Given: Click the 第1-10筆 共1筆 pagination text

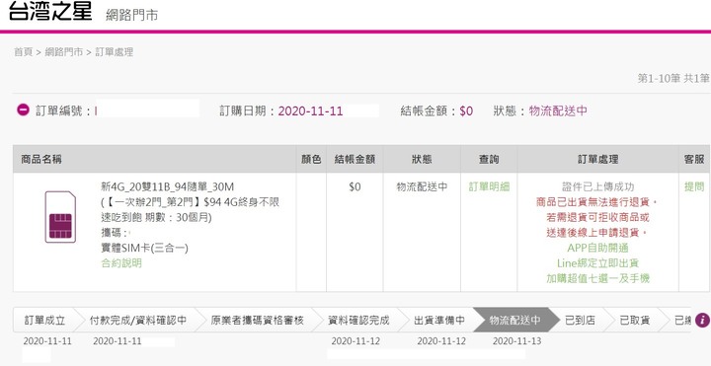Looking at the screenshot, I should [x=673, y=78].
